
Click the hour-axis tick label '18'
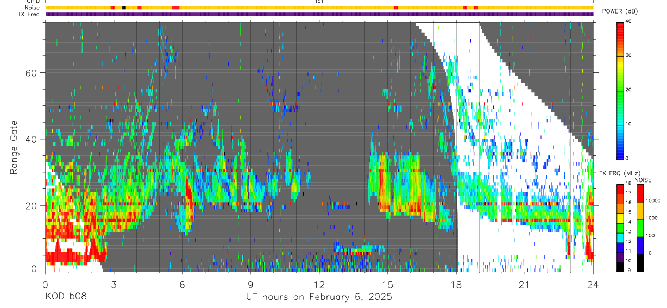pyautogui.click(x=456, y=284)
